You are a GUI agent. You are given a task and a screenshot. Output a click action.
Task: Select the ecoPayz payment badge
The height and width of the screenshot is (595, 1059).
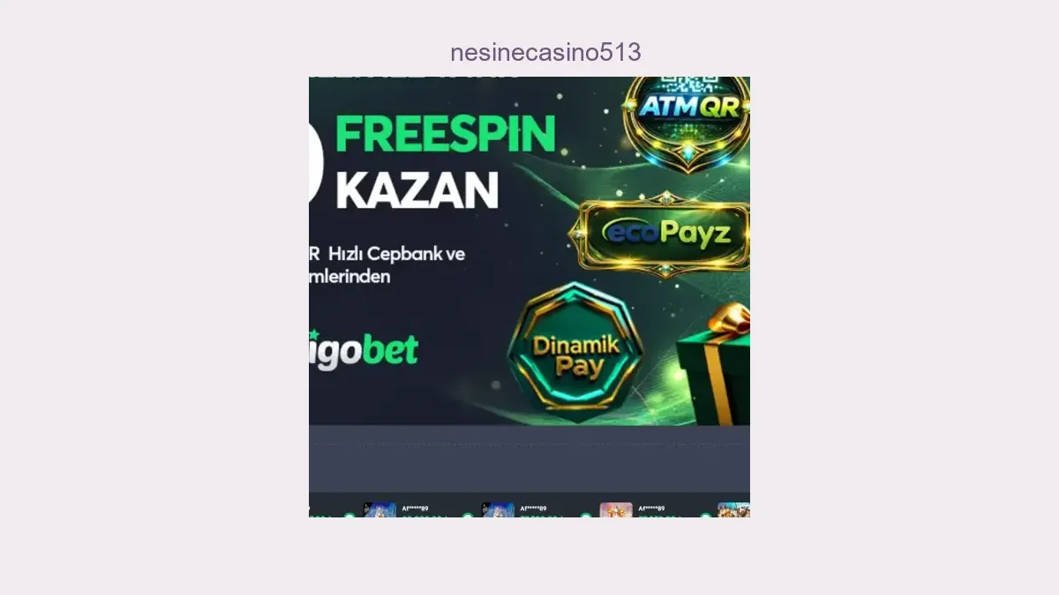click(x=663, y=234)
